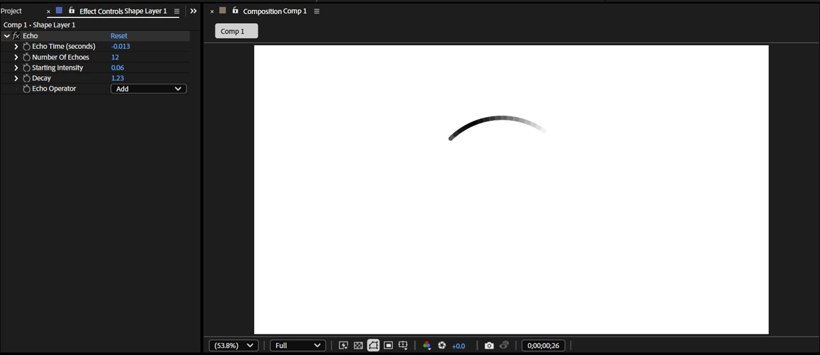Viewport: 820px width, 355px height.
Task: Edit Echo Time value -0.013
Action: [120, 47]
